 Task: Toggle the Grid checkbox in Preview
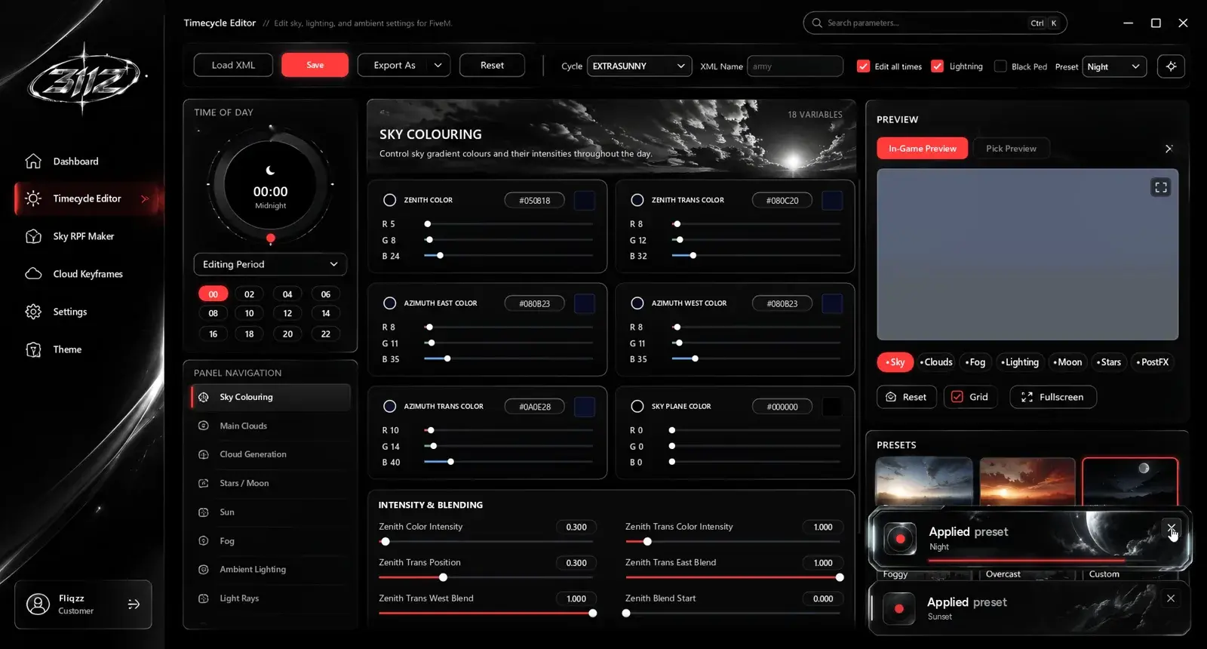pyautogui.click(x=957, y=397)
